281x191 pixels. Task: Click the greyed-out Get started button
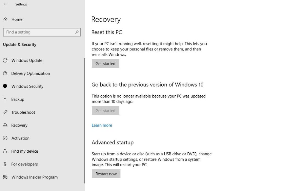(x=106, y=111)
